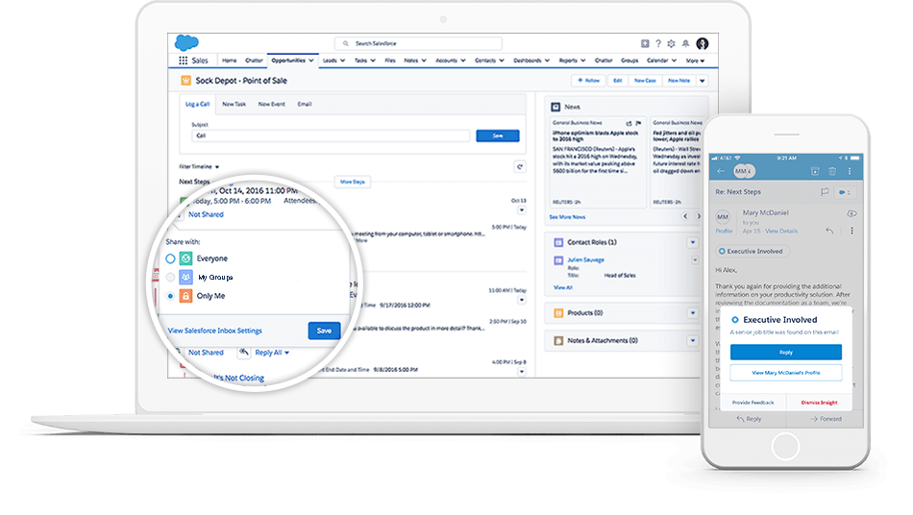Tap View Mary McDaniel's Profile button
Viewport: 913px width, 515px height.
pyautogui.click(x=786, y=373)
